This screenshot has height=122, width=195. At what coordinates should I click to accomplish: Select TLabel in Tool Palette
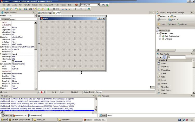coord(163,74)
